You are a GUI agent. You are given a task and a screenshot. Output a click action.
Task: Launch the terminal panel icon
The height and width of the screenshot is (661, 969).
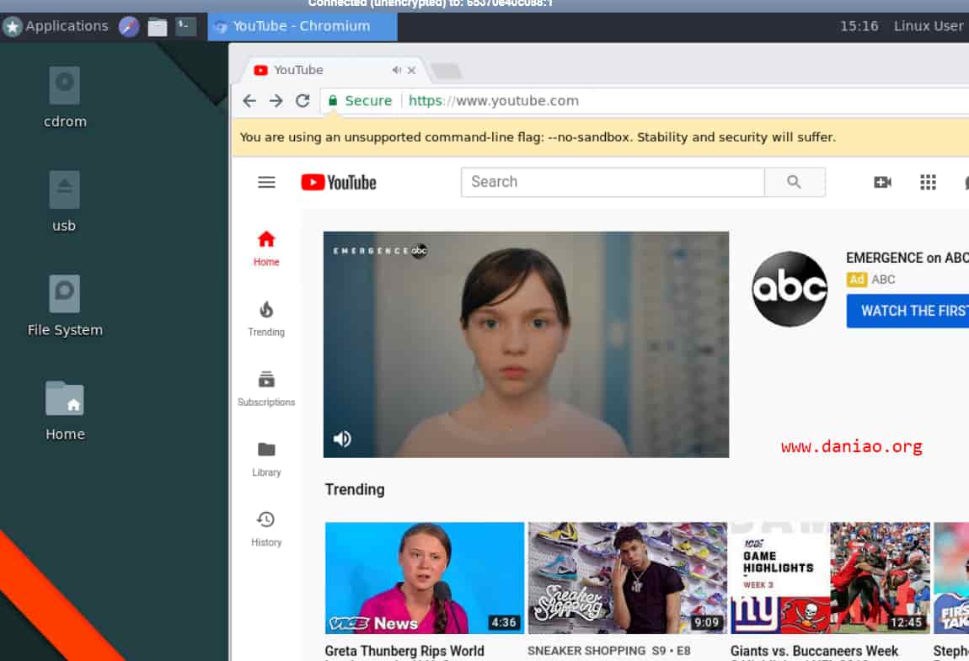tap(185, 27)
